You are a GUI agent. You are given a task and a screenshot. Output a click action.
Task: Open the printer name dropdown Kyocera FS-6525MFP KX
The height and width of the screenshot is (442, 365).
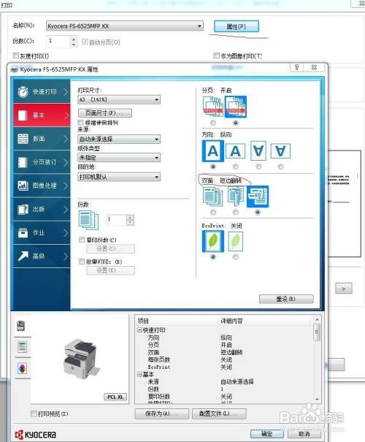[x=125, y=26]
